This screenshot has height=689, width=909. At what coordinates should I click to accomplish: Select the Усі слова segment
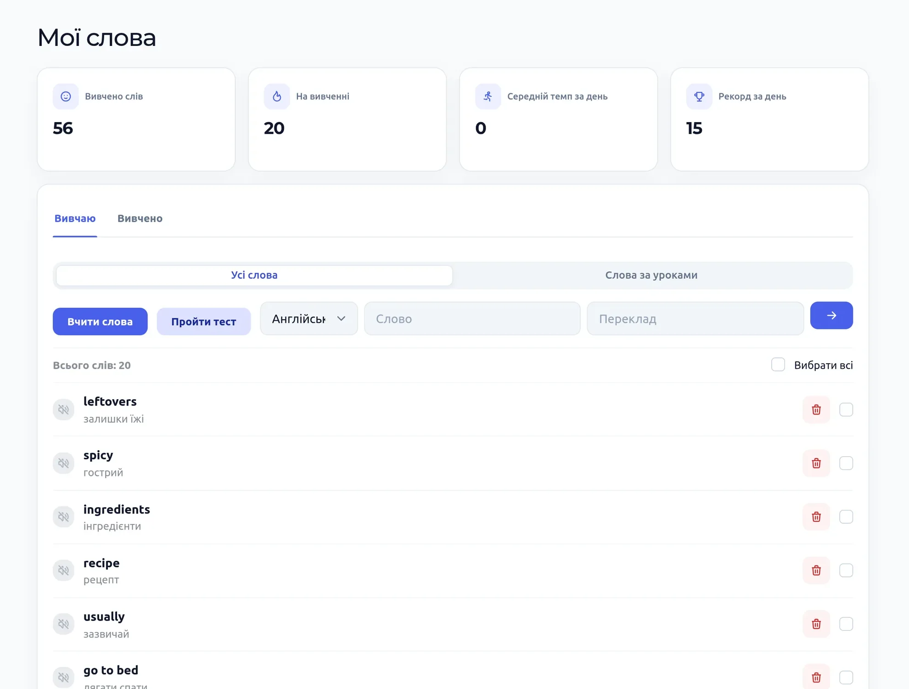point(254,275)
